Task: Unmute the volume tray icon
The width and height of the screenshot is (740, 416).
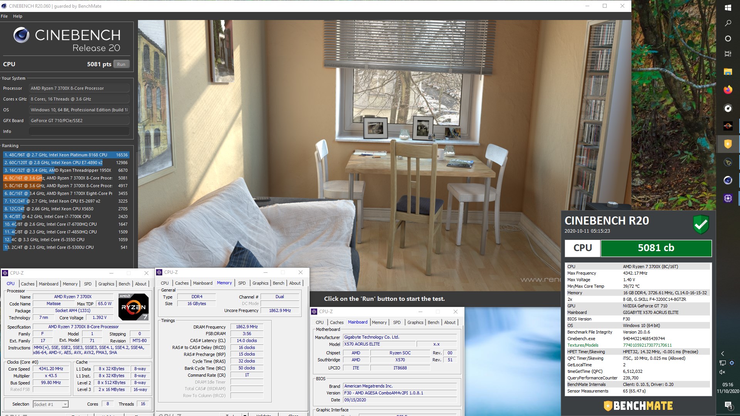Action: tap(723, 372)
